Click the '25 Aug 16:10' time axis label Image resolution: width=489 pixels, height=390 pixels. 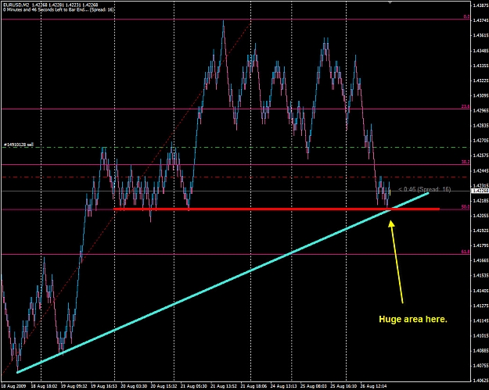(x=343, y=386)
